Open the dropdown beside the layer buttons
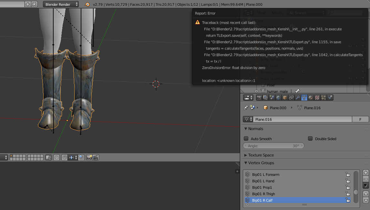Screen dimensions: 370x210 tap(4, 157)
